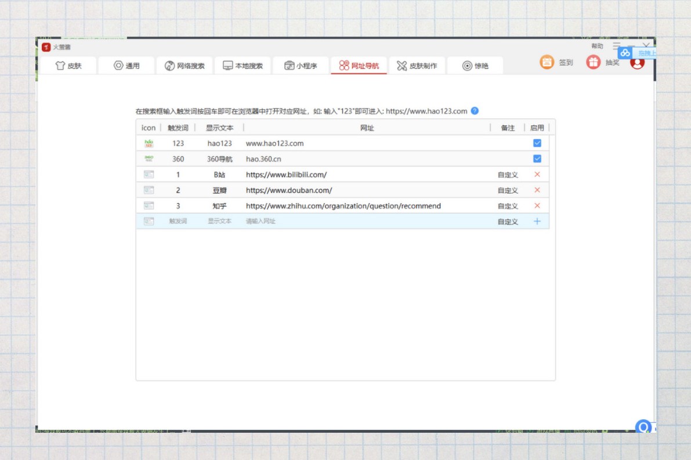Delete the B站 entry with red X

[537, 175]
